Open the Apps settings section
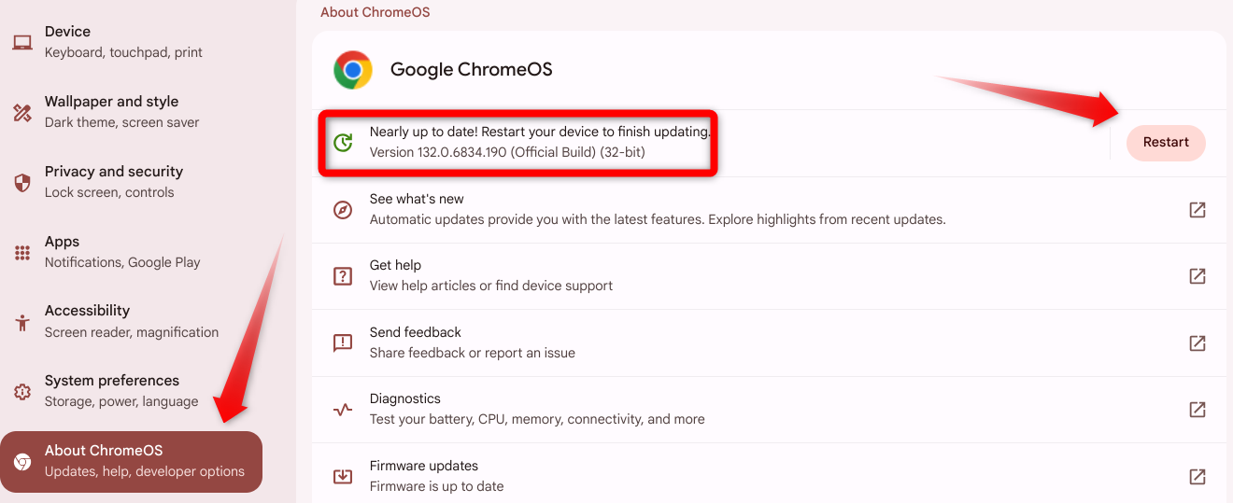 [x=121, y=252]
